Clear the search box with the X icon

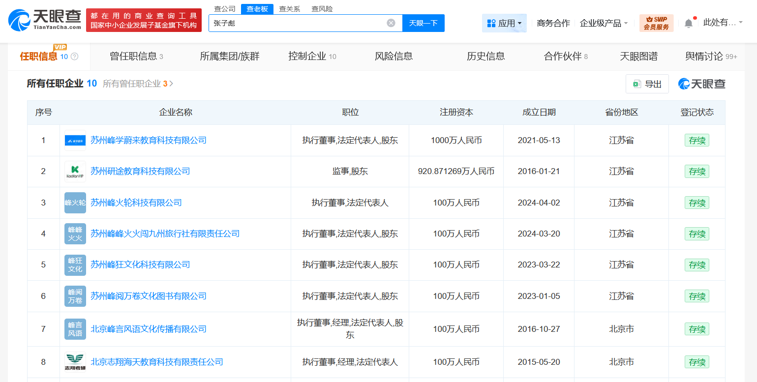click(391, 23)
